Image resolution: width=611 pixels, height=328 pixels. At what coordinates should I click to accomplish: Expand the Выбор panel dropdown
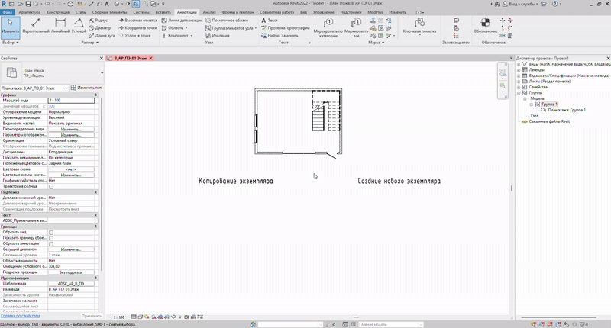[x=11, y=43]
